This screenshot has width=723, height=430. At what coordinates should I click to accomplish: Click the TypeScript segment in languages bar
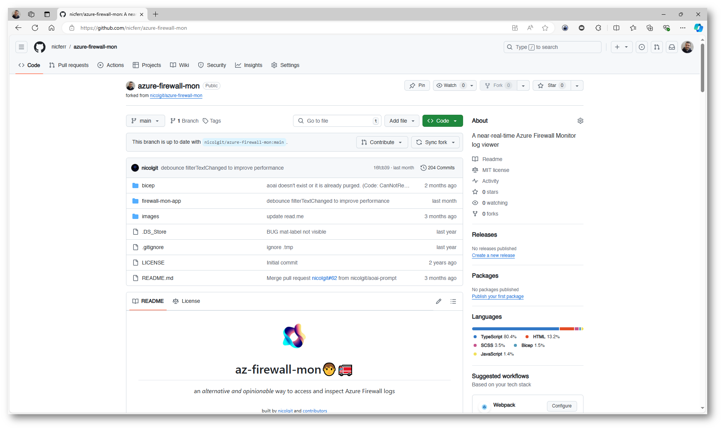[515, 329]
